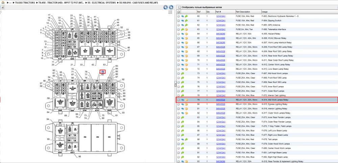Open T9.XXX TRACTORS breadcrumb
This screenshot has height=163, width=338.
pos(25,3)
